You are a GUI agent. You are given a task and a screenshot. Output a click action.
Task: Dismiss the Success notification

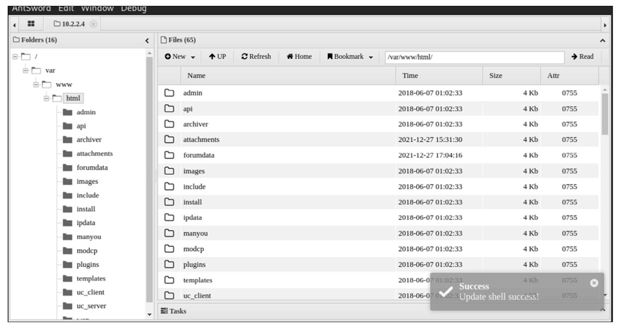pos(594,283)
